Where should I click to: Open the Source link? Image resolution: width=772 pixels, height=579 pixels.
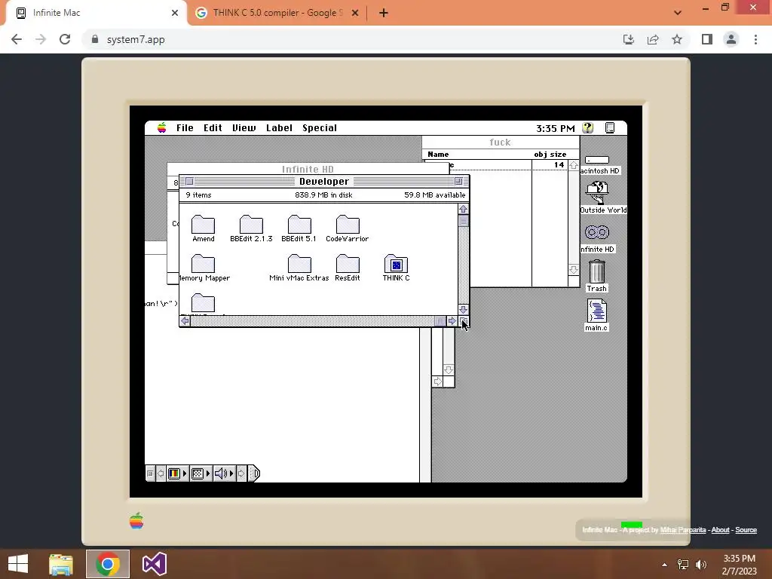pyautogui.click(x=746, y=530)
